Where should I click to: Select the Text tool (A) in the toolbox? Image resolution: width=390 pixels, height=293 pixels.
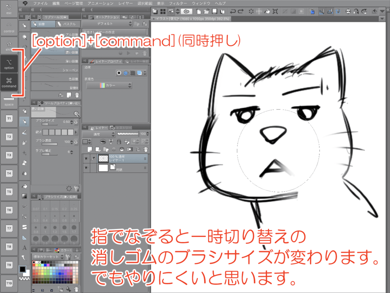[24, 247]
